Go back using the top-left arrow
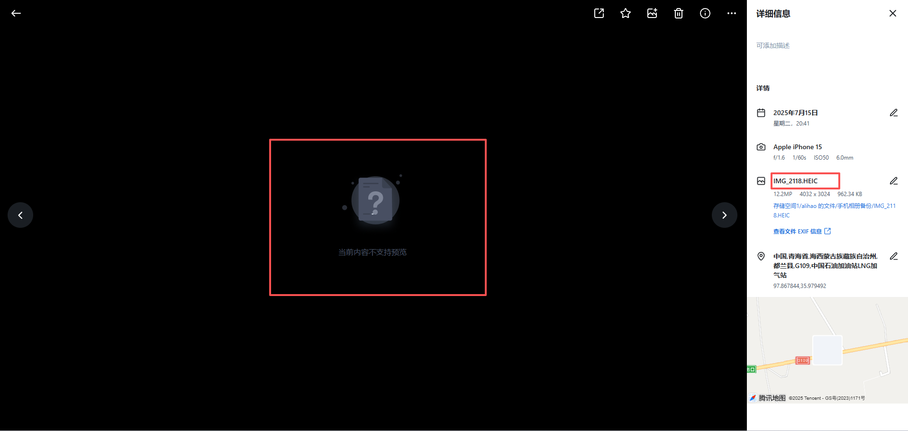The height and width of the screenshot is (431, 908). click(16, 13)
